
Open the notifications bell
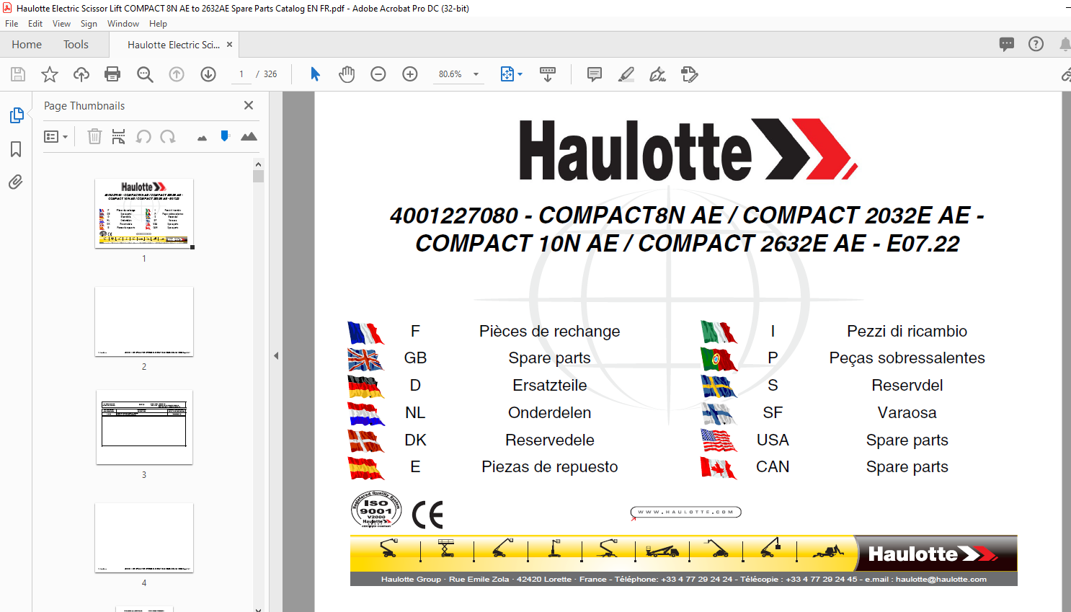tap(1065, 44)
